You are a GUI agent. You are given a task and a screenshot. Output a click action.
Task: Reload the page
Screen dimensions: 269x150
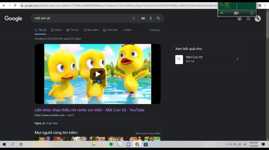pos(15,6)
